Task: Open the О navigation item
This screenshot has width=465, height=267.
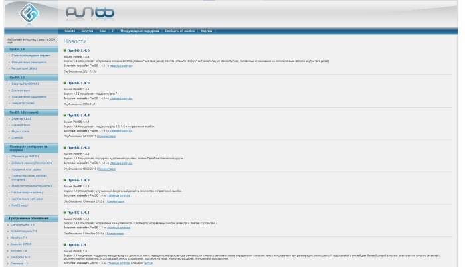Action: point(113,31)
